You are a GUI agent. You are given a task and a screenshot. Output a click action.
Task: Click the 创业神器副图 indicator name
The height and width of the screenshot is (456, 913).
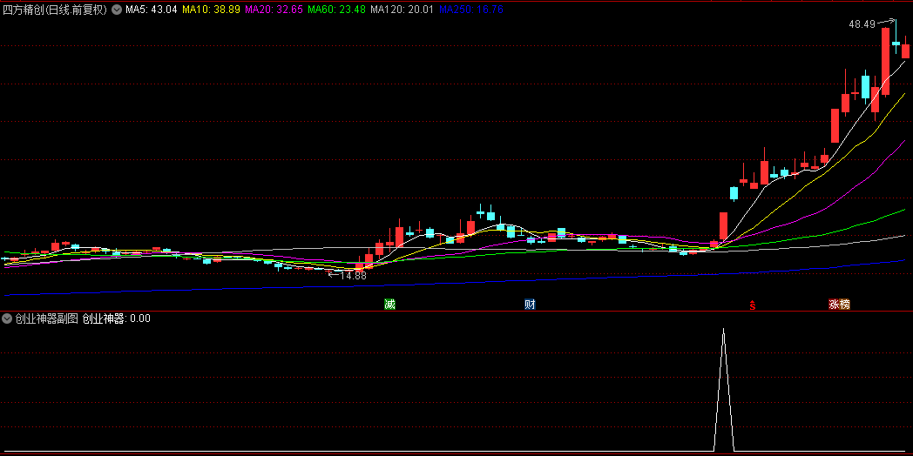[46, 319]
